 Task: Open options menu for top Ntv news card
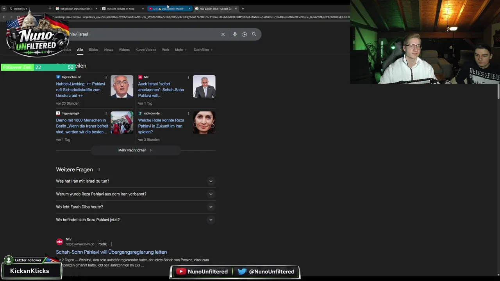(188, 77)
